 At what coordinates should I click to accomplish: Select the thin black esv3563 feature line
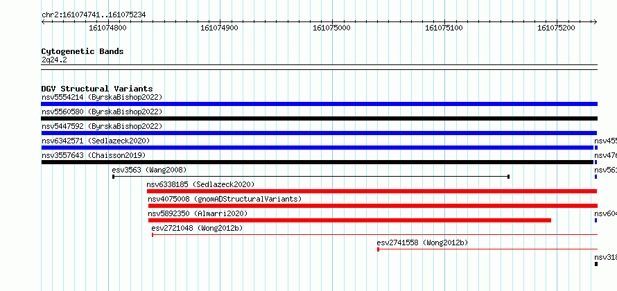[x=311, y=177]
